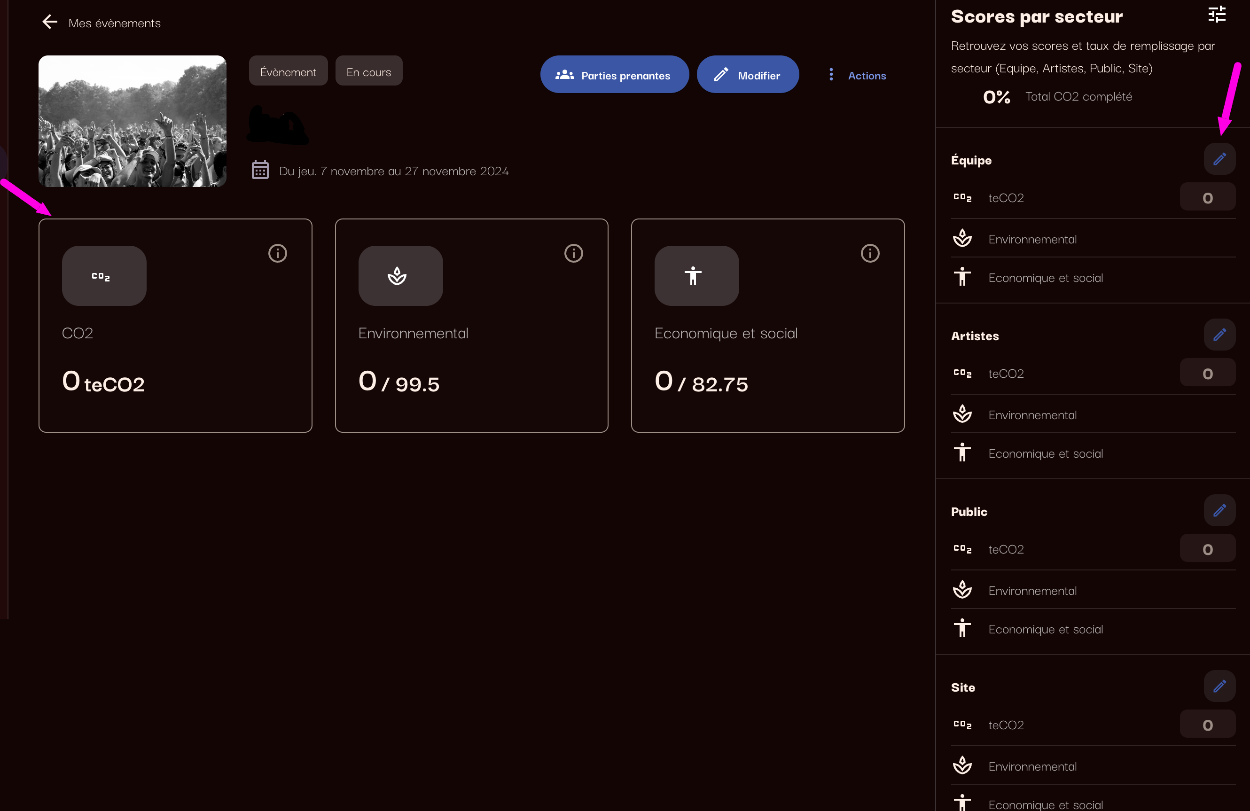Image resolution: width=1250 pixels, height=811 pixels.
Task: Edit the Artistes sector with pencil icon
Action: 1219,335
